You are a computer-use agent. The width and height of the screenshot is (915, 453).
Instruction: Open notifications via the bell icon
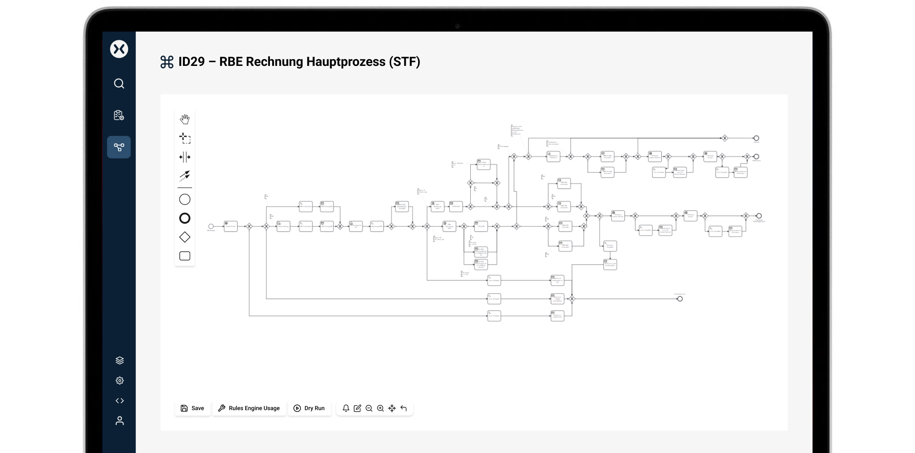coord(346,408)
